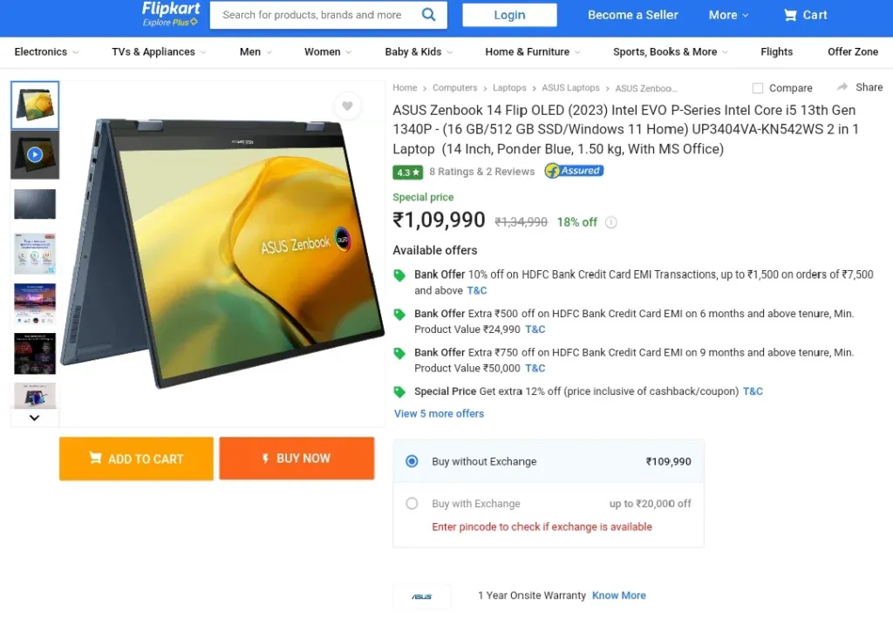Viewport: 893px width, 618px height.
Task: Select the fifth product thumbnail with purple banner
Action: click(x=35, y=304)
